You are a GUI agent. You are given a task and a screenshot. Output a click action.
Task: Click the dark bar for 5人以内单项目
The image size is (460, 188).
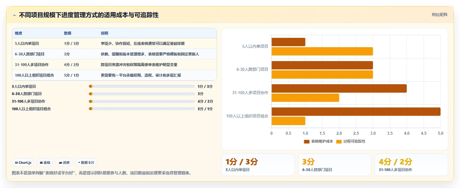point(288,42)
